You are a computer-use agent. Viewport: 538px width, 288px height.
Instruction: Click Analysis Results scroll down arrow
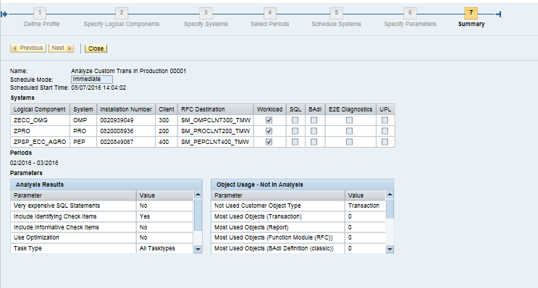coord(198,249)
